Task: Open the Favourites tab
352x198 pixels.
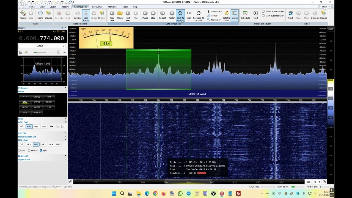Action: click(97, 7)
